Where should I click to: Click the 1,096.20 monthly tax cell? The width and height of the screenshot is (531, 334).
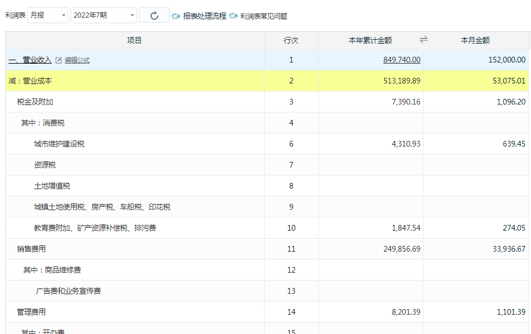click(476, 102)
